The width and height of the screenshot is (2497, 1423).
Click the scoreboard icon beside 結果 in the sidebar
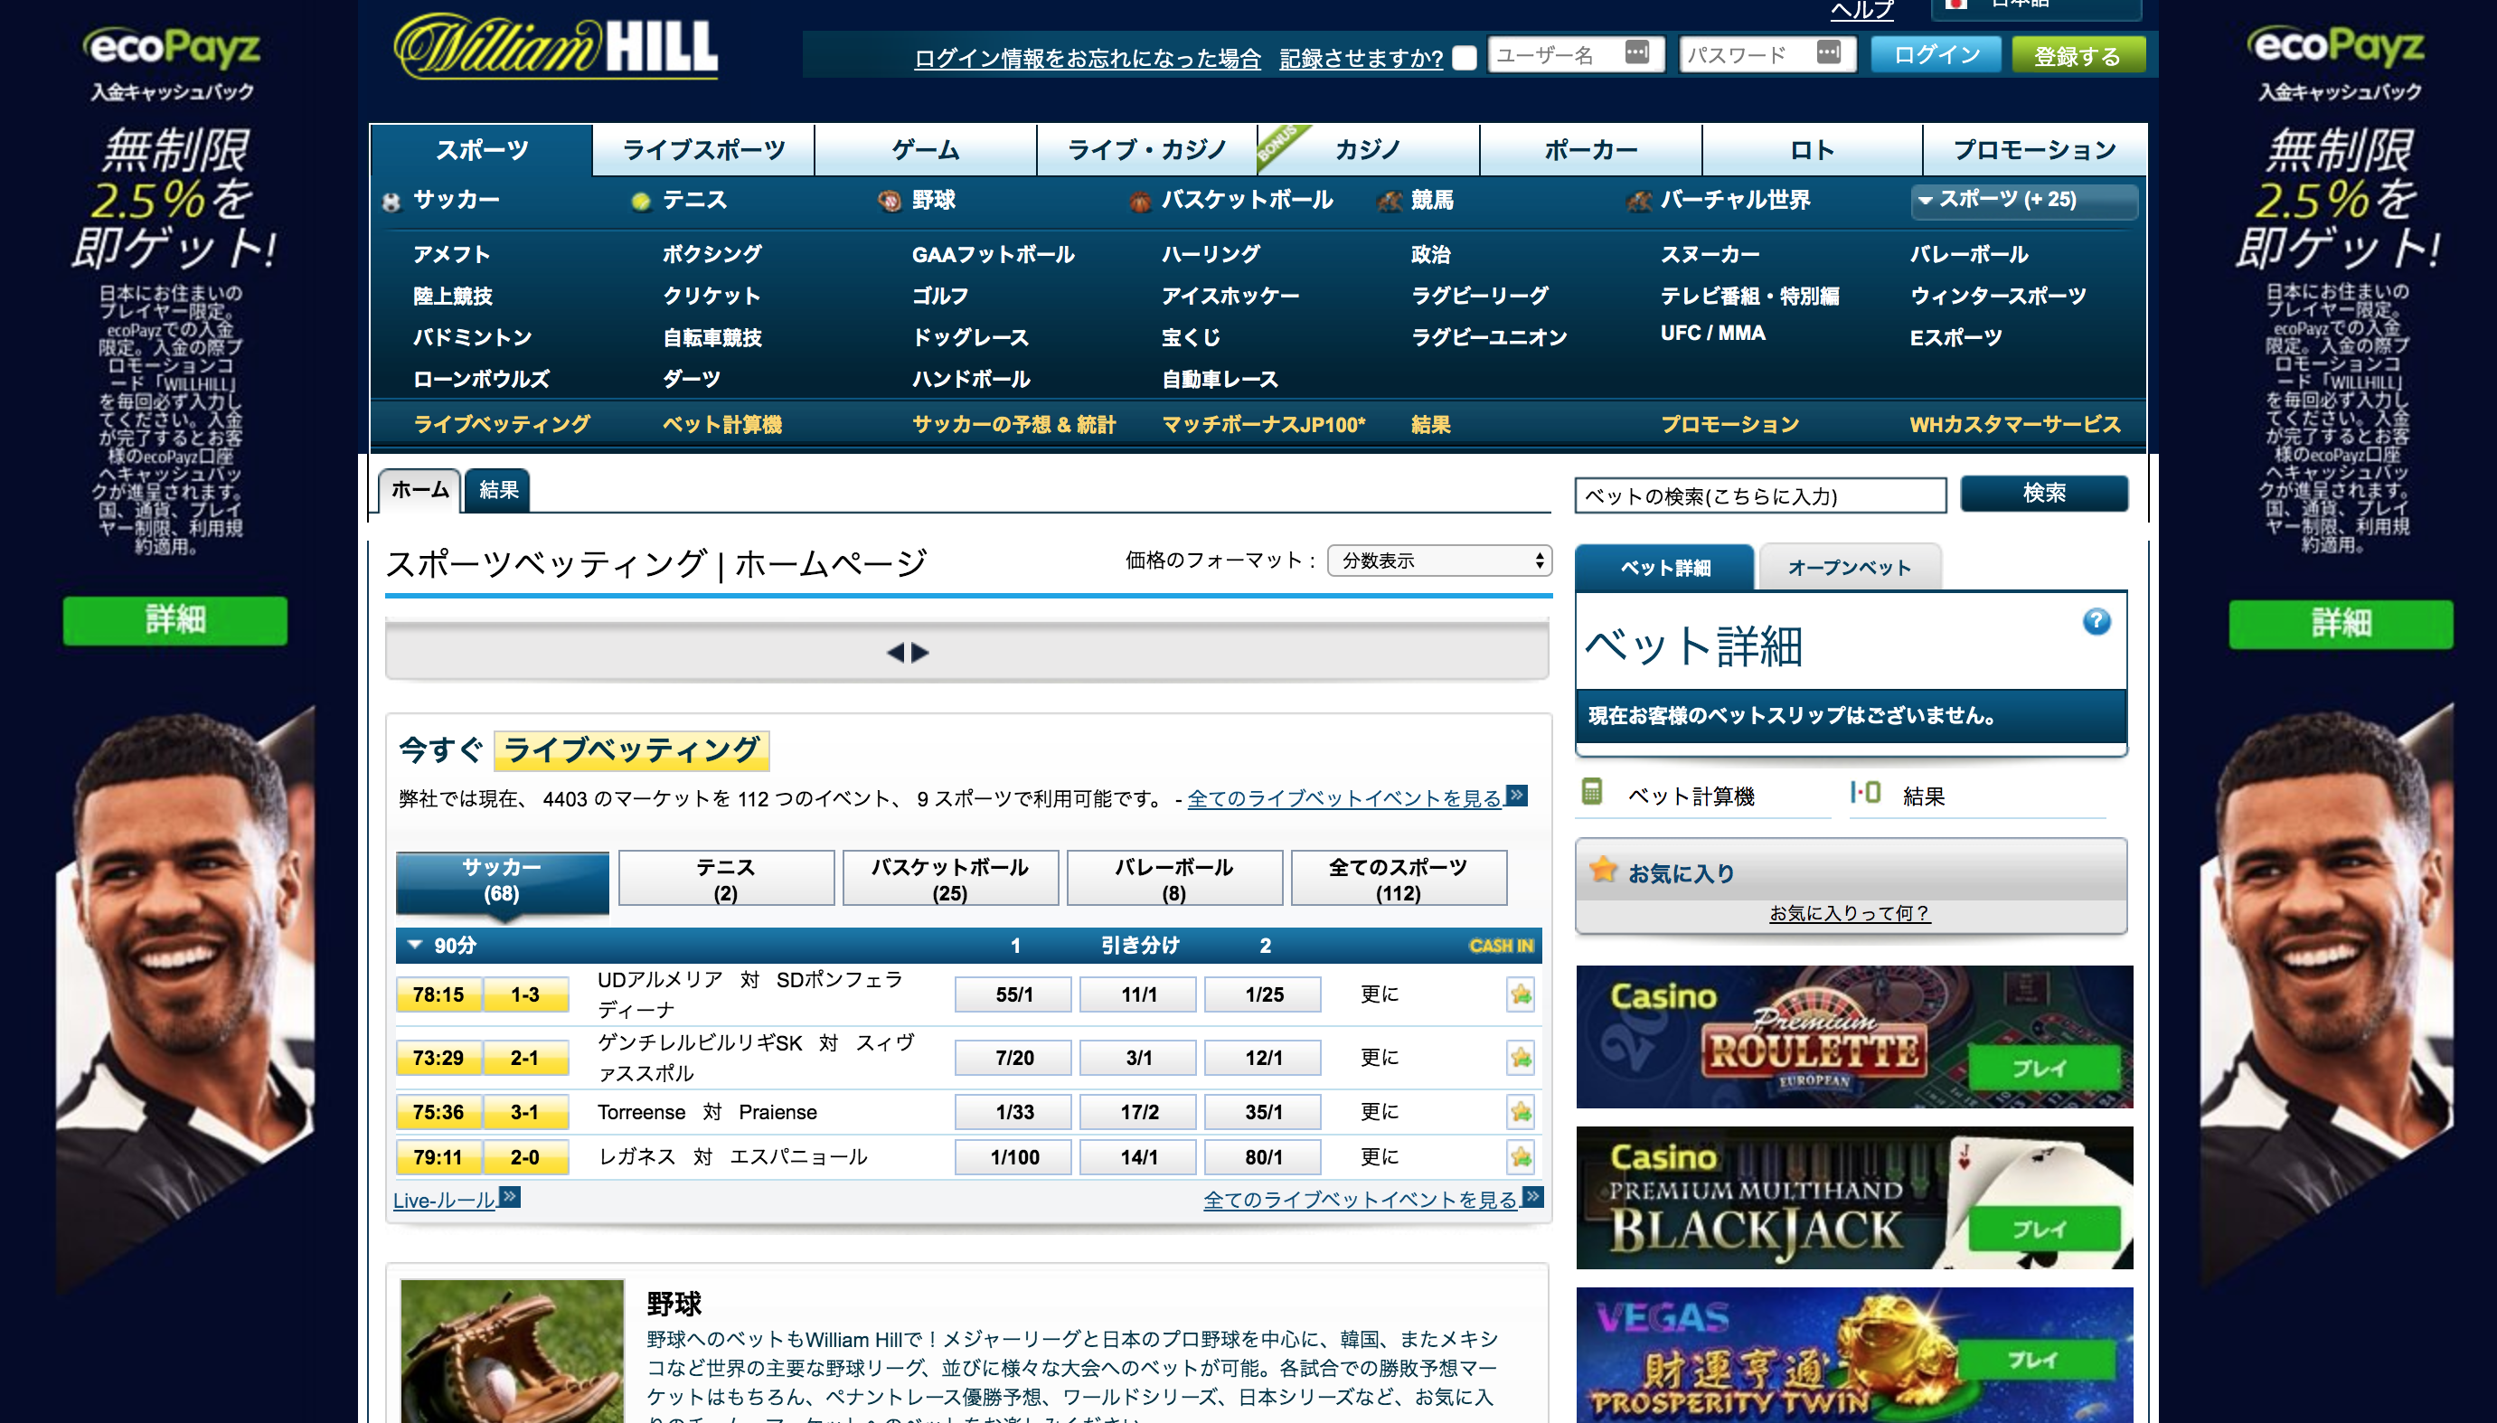click(x=1865, y=792)
